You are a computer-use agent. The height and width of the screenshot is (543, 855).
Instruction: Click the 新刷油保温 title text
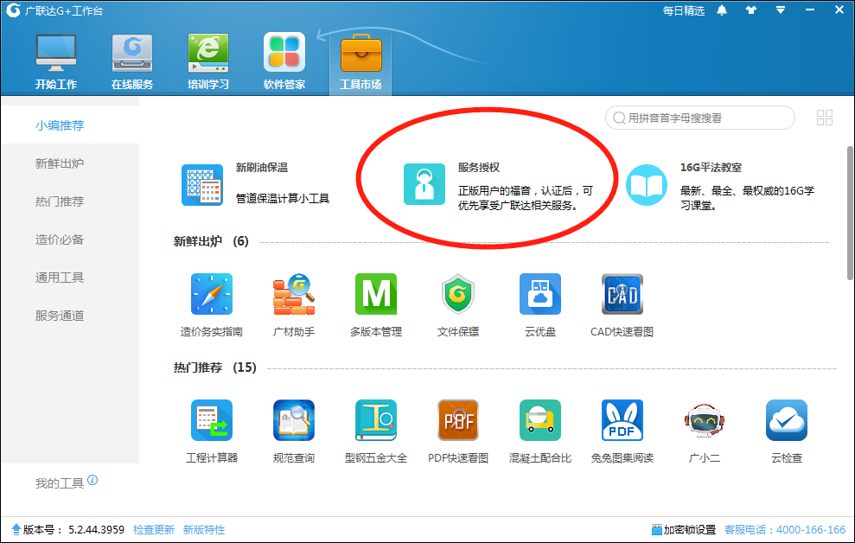point(262,168)
